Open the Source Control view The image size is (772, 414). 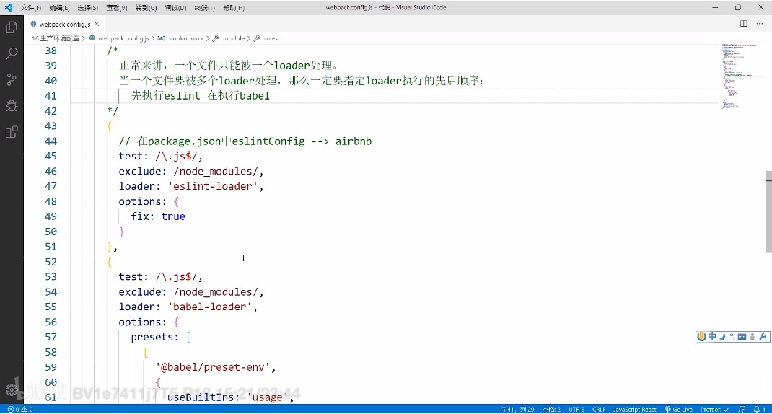click(12, 79)
